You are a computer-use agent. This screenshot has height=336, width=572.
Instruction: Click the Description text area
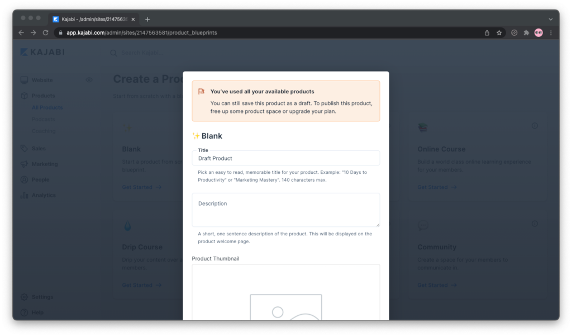tap(285, 210)
